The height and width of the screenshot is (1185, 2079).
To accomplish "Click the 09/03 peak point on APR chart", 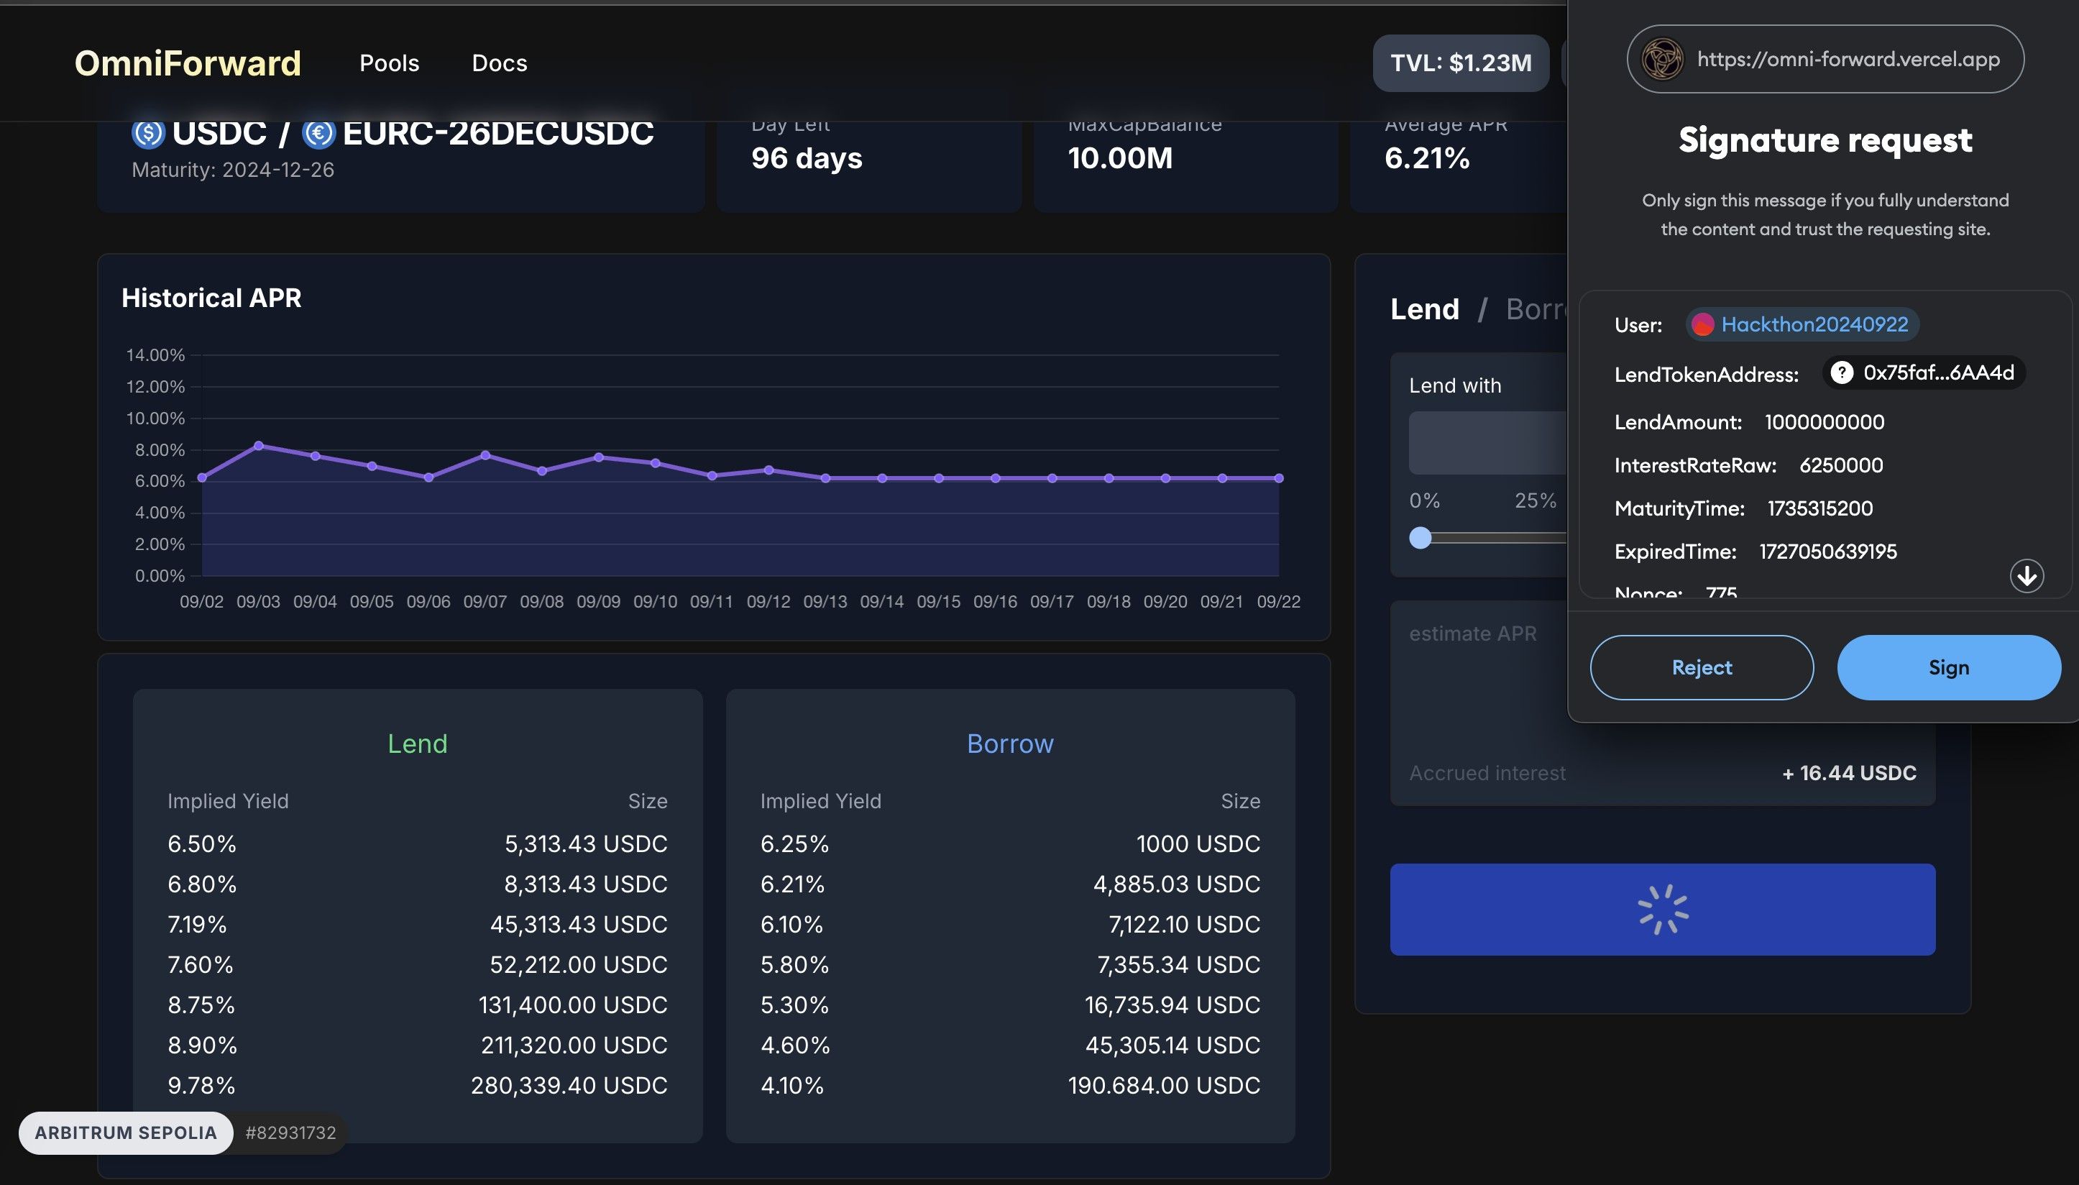I will (259, 445).
